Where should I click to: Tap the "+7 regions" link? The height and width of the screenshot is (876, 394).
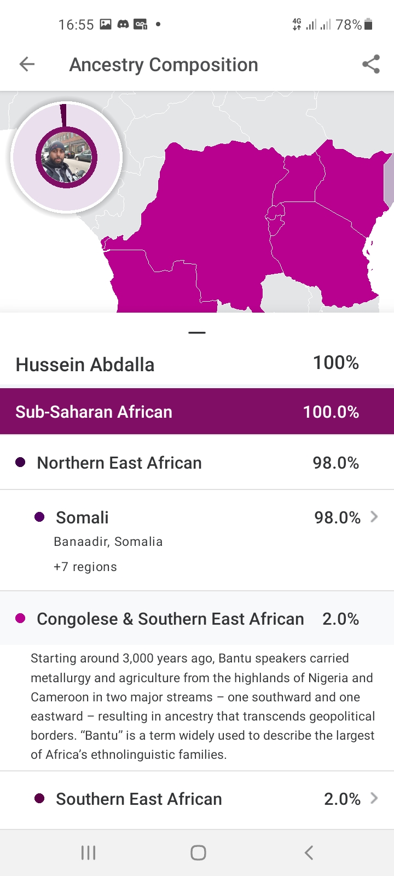(x=85, y=567)
